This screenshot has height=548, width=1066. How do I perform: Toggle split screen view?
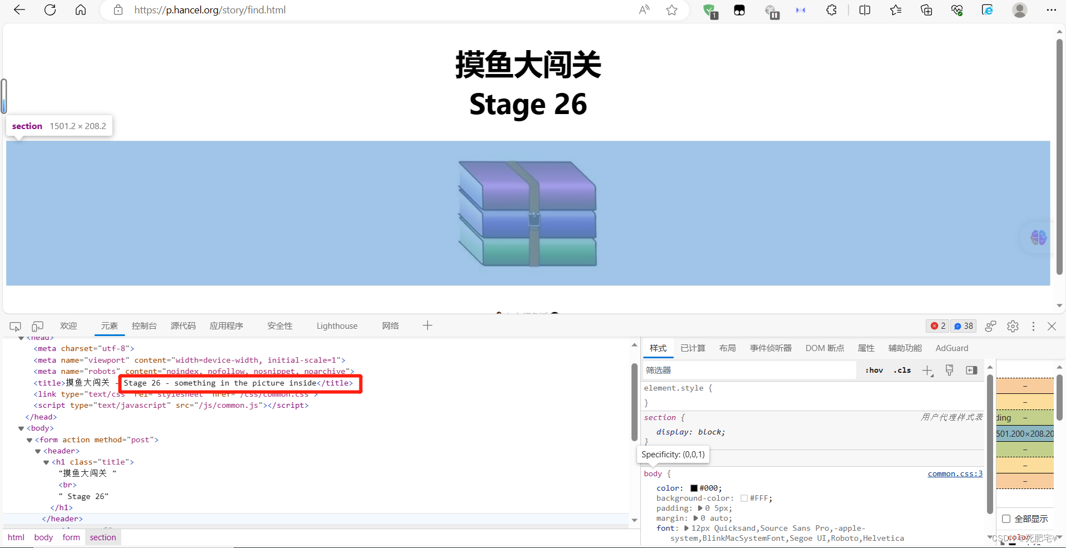click(865, 10)
